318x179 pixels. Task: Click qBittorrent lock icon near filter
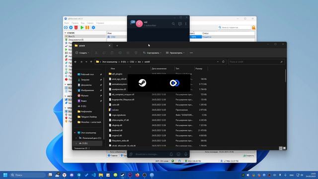[253, 27]
